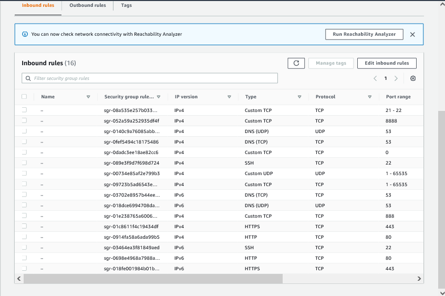Select checkbox for the port 8888 rule
The image size is (445, 296).
tap(24, 120)
